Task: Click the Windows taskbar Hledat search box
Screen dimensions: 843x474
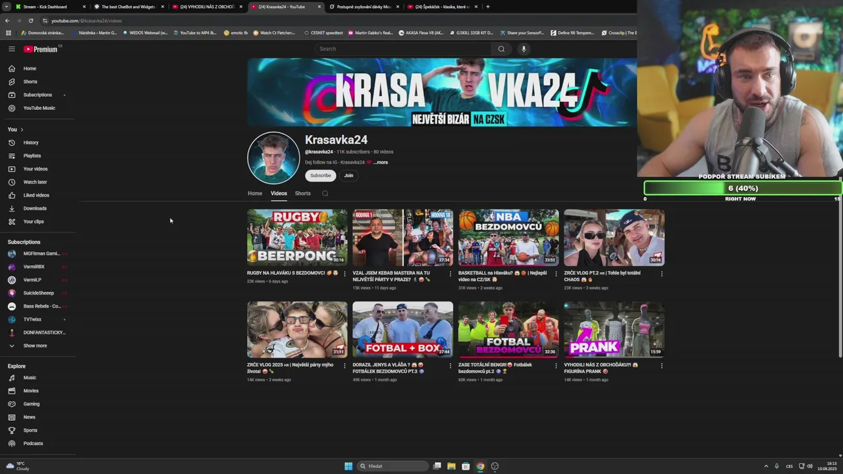Action: [393, 466]
